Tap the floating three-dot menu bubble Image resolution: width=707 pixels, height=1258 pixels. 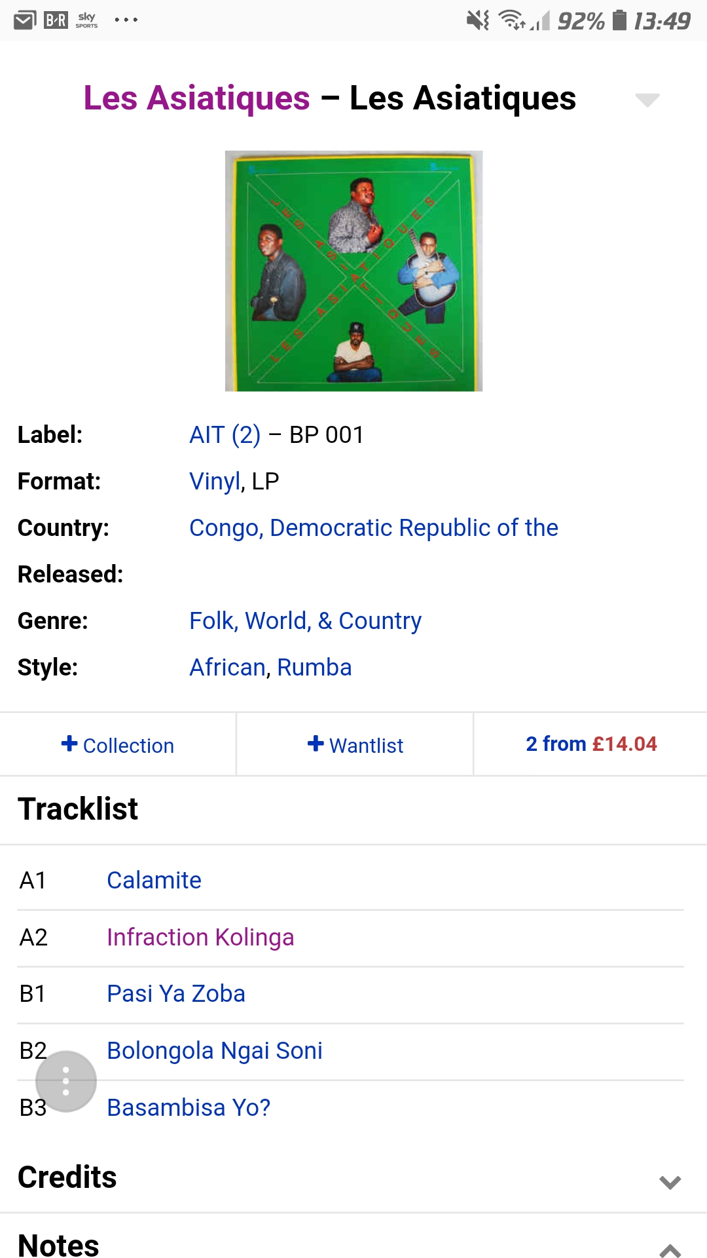66,1081
